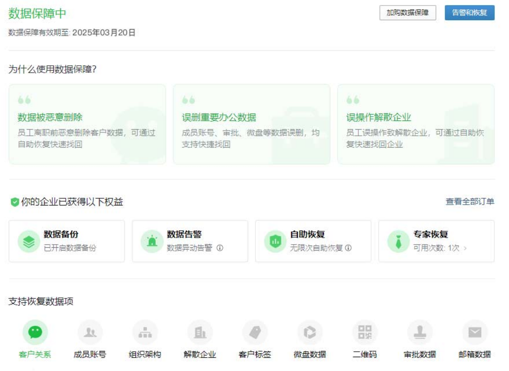Click info icon beside 数据异动告警

pyautogui.click(x=220, y=248)
